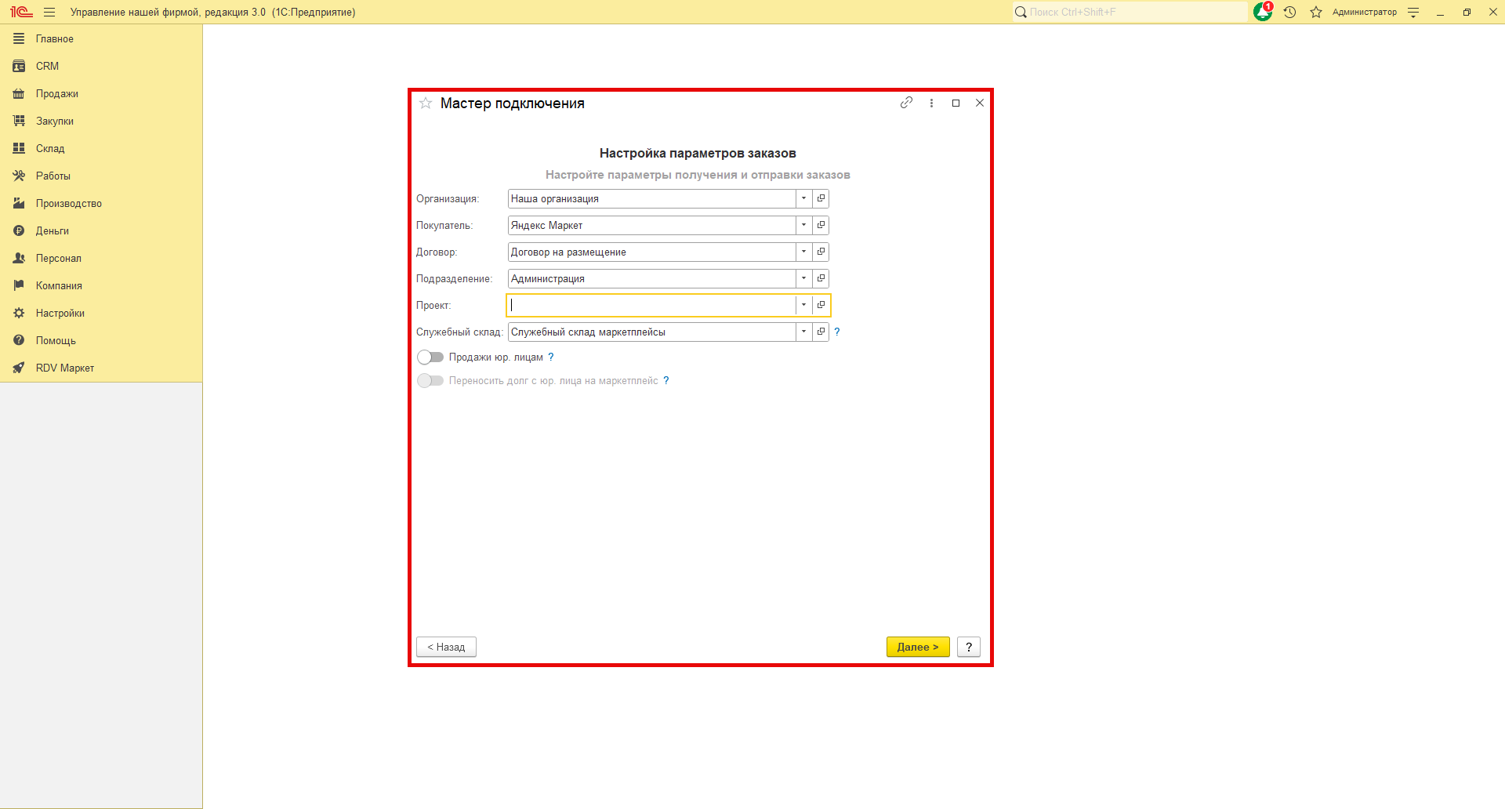Open Служебный склад value card
Viewport: 1505px width, 809px height.
821,332
